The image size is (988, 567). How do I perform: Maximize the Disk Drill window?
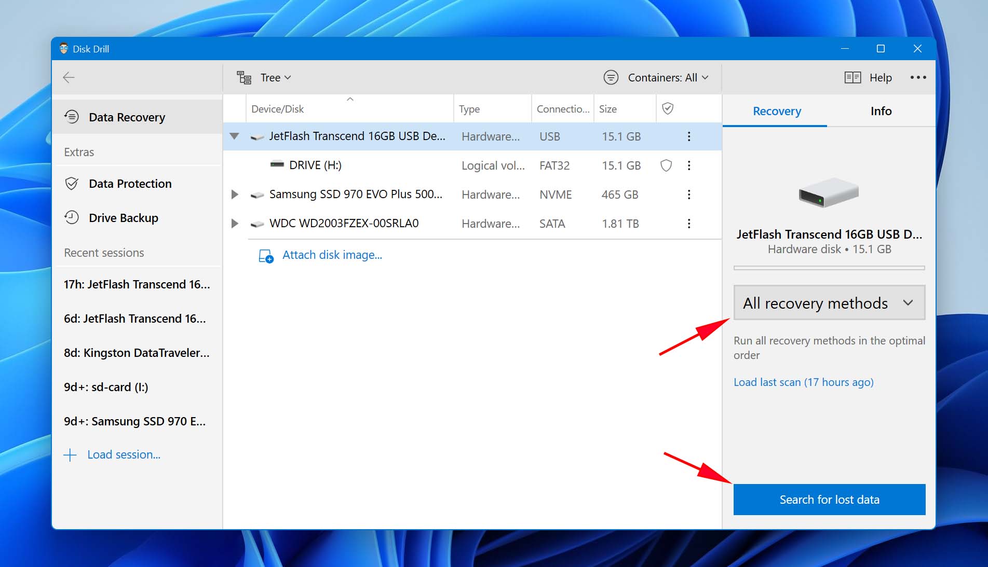tap(881, 48)
